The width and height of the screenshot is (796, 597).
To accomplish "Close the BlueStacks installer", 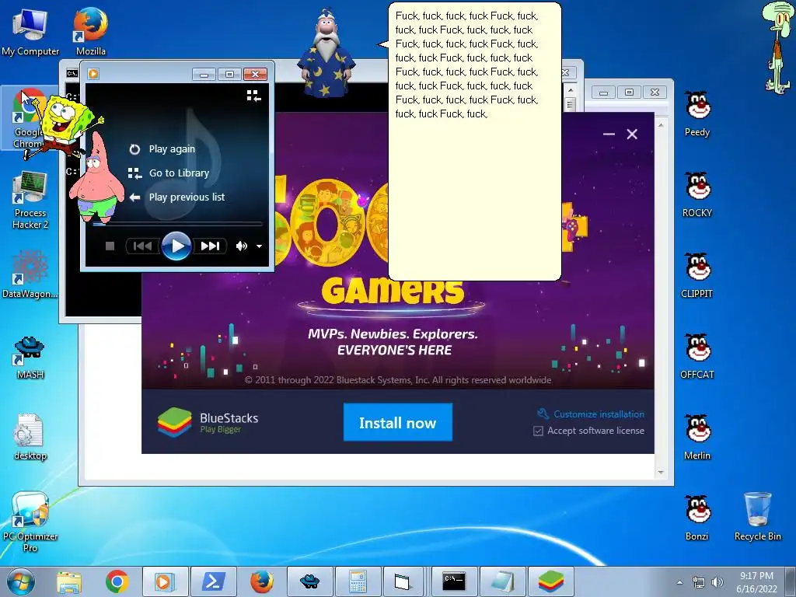I will pyautogui.click(x=632, y=134).
